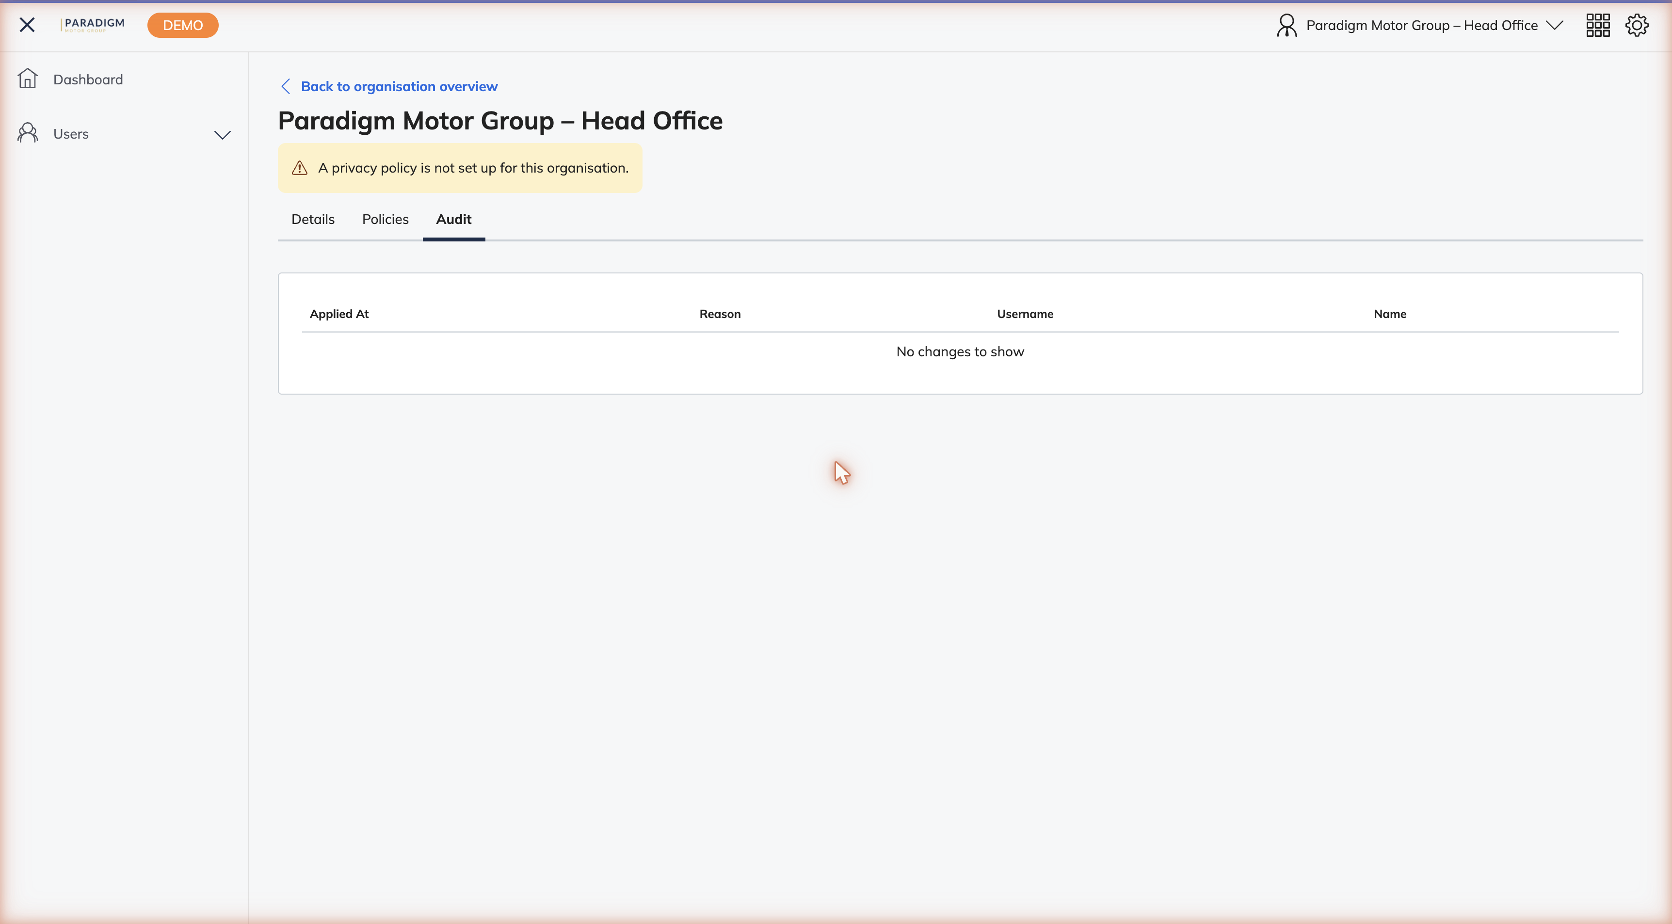This screenshot has height=924, width=1672.
Task: Click the back arrow chevron icon
Action: tap(286, 86)
